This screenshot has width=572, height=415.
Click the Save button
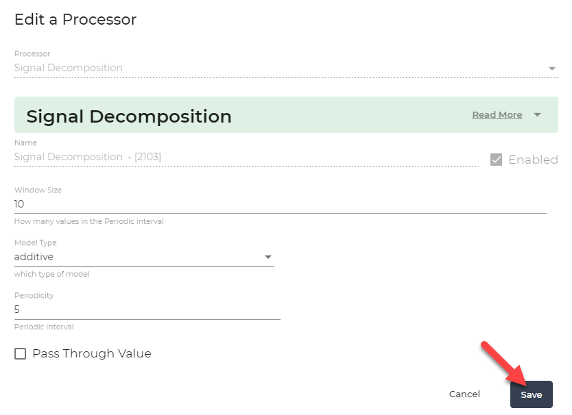pos(531,394)
